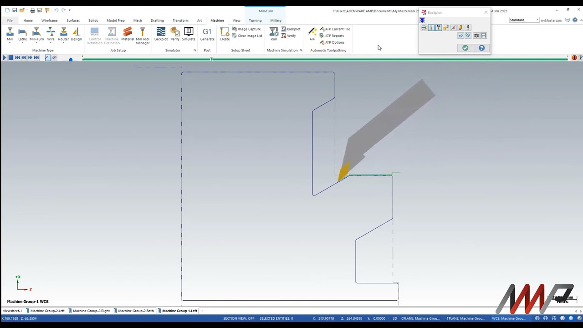
Task: Step forward in backplot playback
Action: coord(30,58)
